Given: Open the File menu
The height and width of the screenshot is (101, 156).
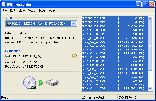Looking at the screenshot, I should point(4,11).
